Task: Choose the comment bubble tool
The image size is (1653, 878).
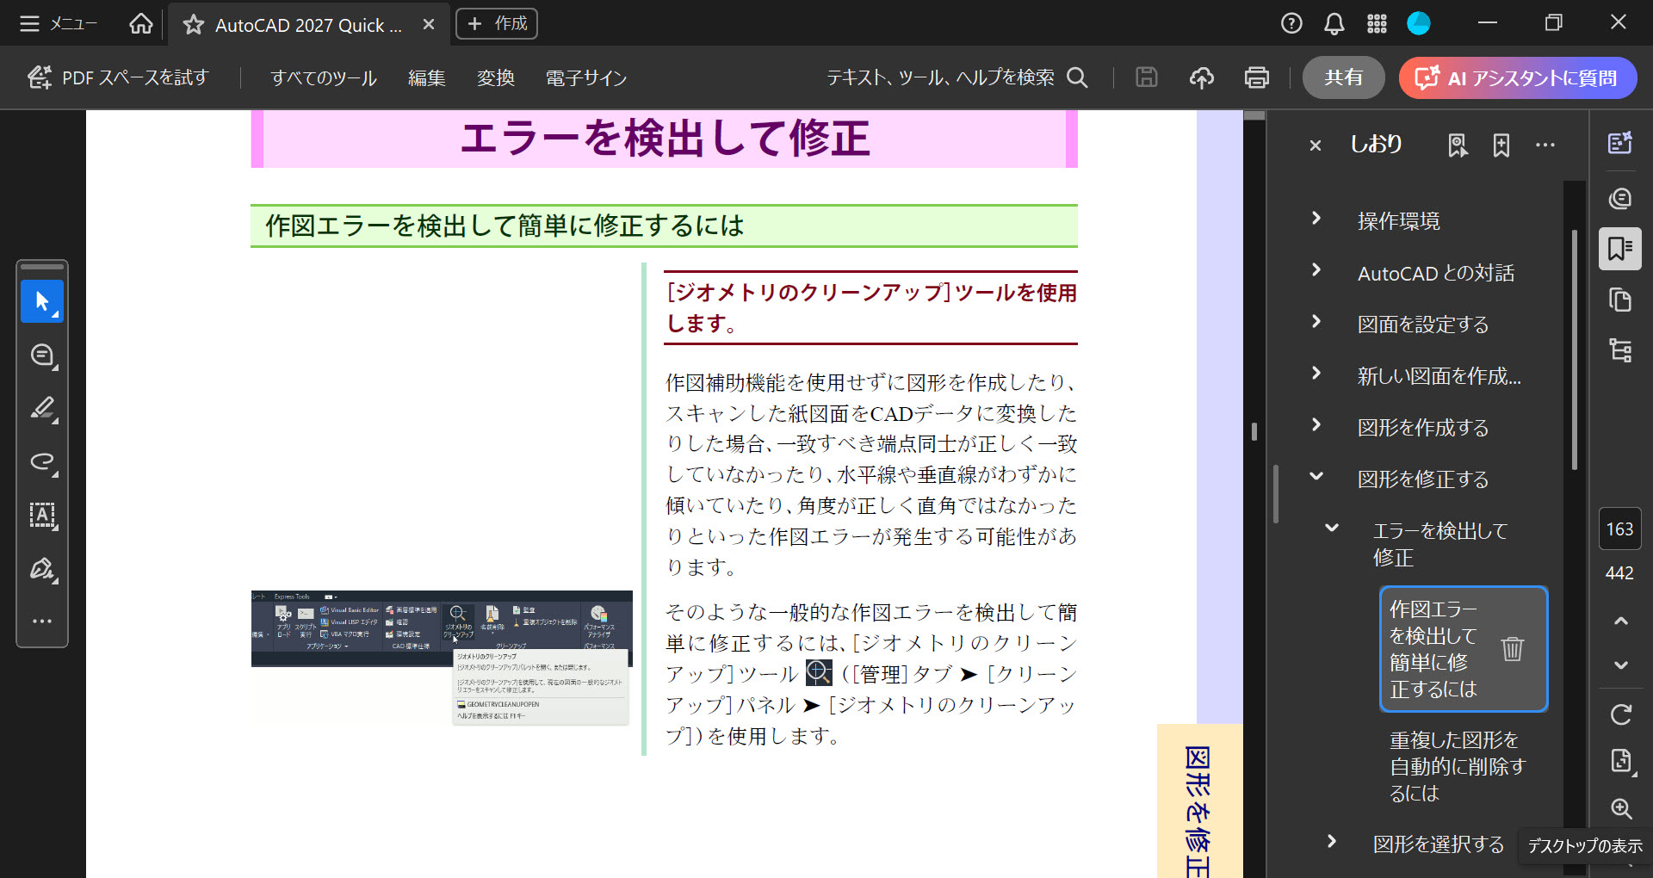Action: tap(42, 355)
